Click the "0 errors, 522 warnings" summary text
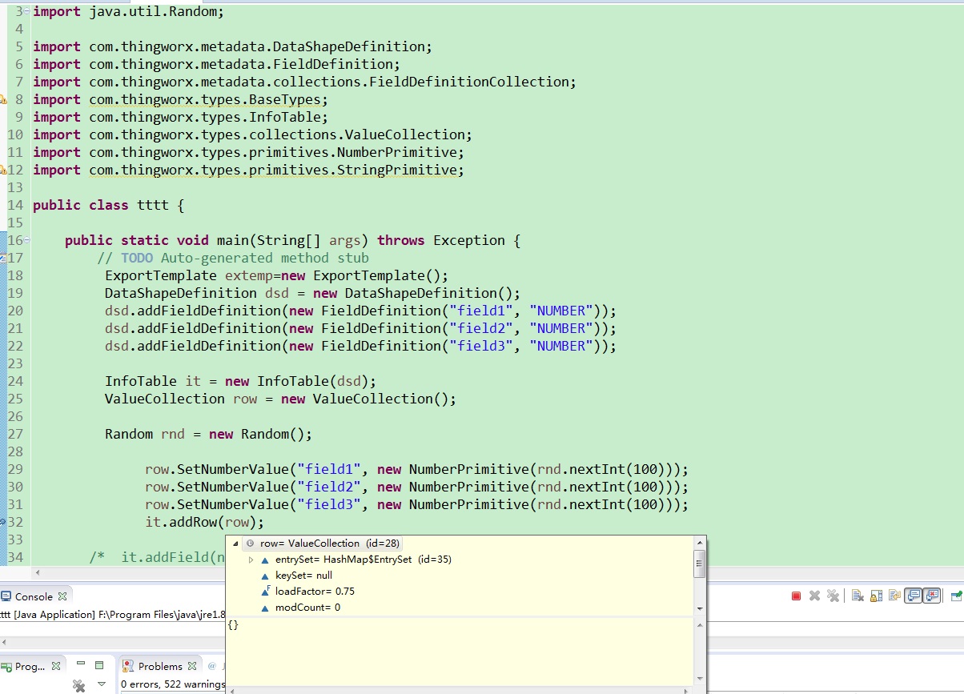The image size is (964, 694). coord(172,684)
